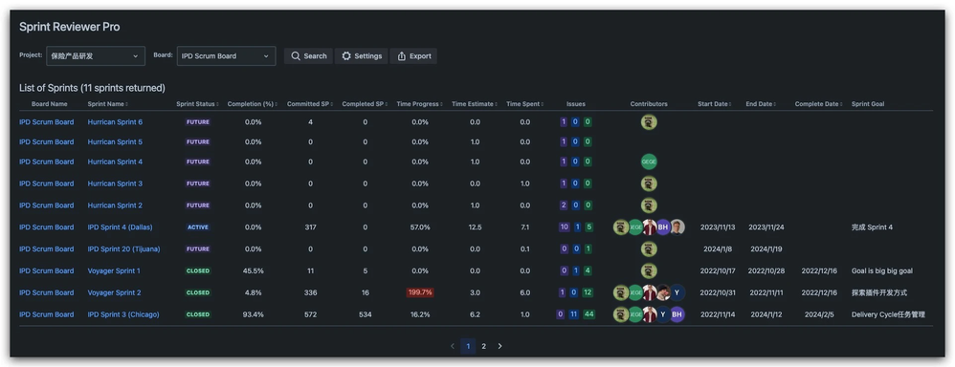Sort by Sprint Name column header
The image size is (955, 367).
coord(108,104)
